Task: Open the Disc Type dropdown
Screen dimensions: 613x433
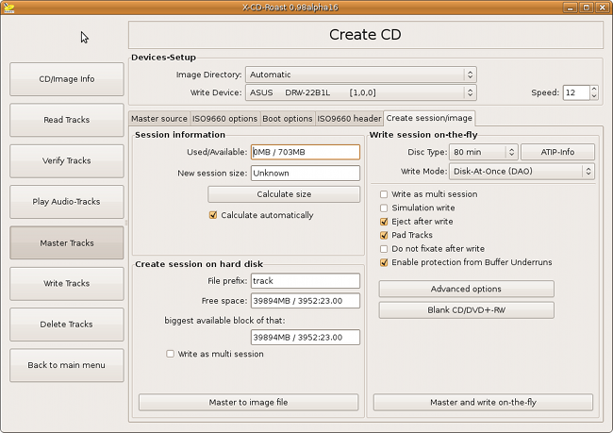Action: pos(484,152)
